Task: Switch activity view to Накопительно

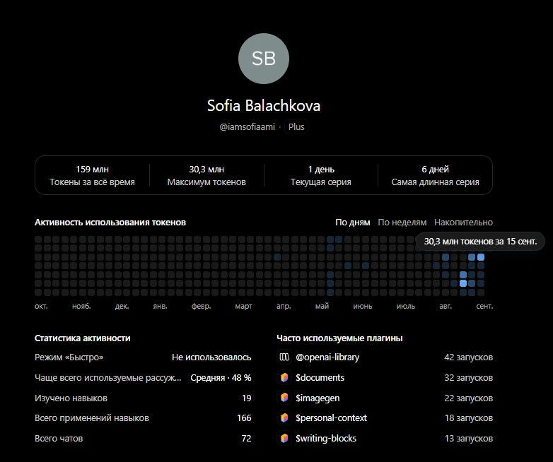Action: (x=463, y=223)
